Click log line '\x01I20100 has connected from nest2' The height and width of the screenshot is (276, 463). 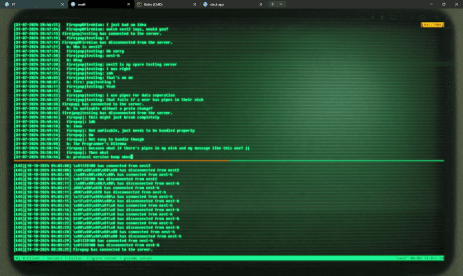pos(112,166)
